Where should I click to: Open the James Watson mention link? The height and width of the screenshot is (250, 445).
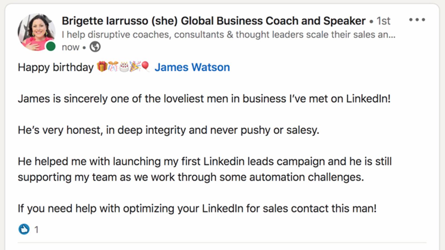(x=192, y=67)
